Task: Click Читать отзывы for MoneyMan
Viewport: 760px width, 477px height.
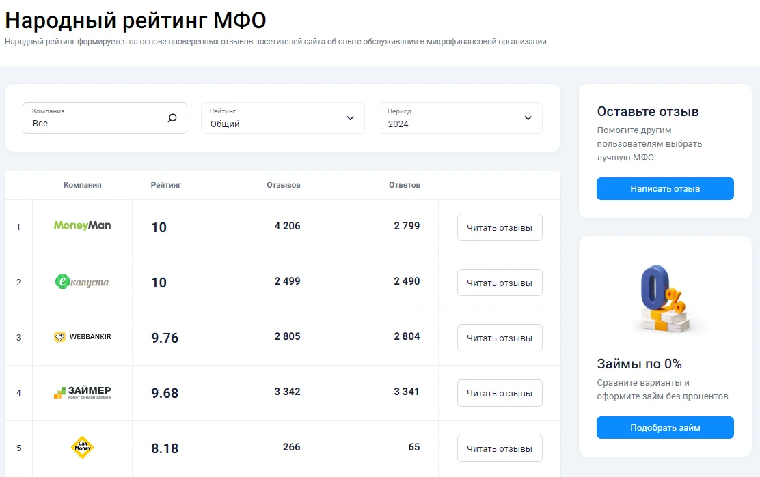Action: pyautogui.click(x=500, y=227)
